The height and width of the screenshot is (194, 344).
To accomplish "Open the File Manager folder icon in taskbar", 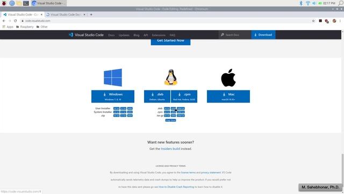I will (x=19, y=3).
